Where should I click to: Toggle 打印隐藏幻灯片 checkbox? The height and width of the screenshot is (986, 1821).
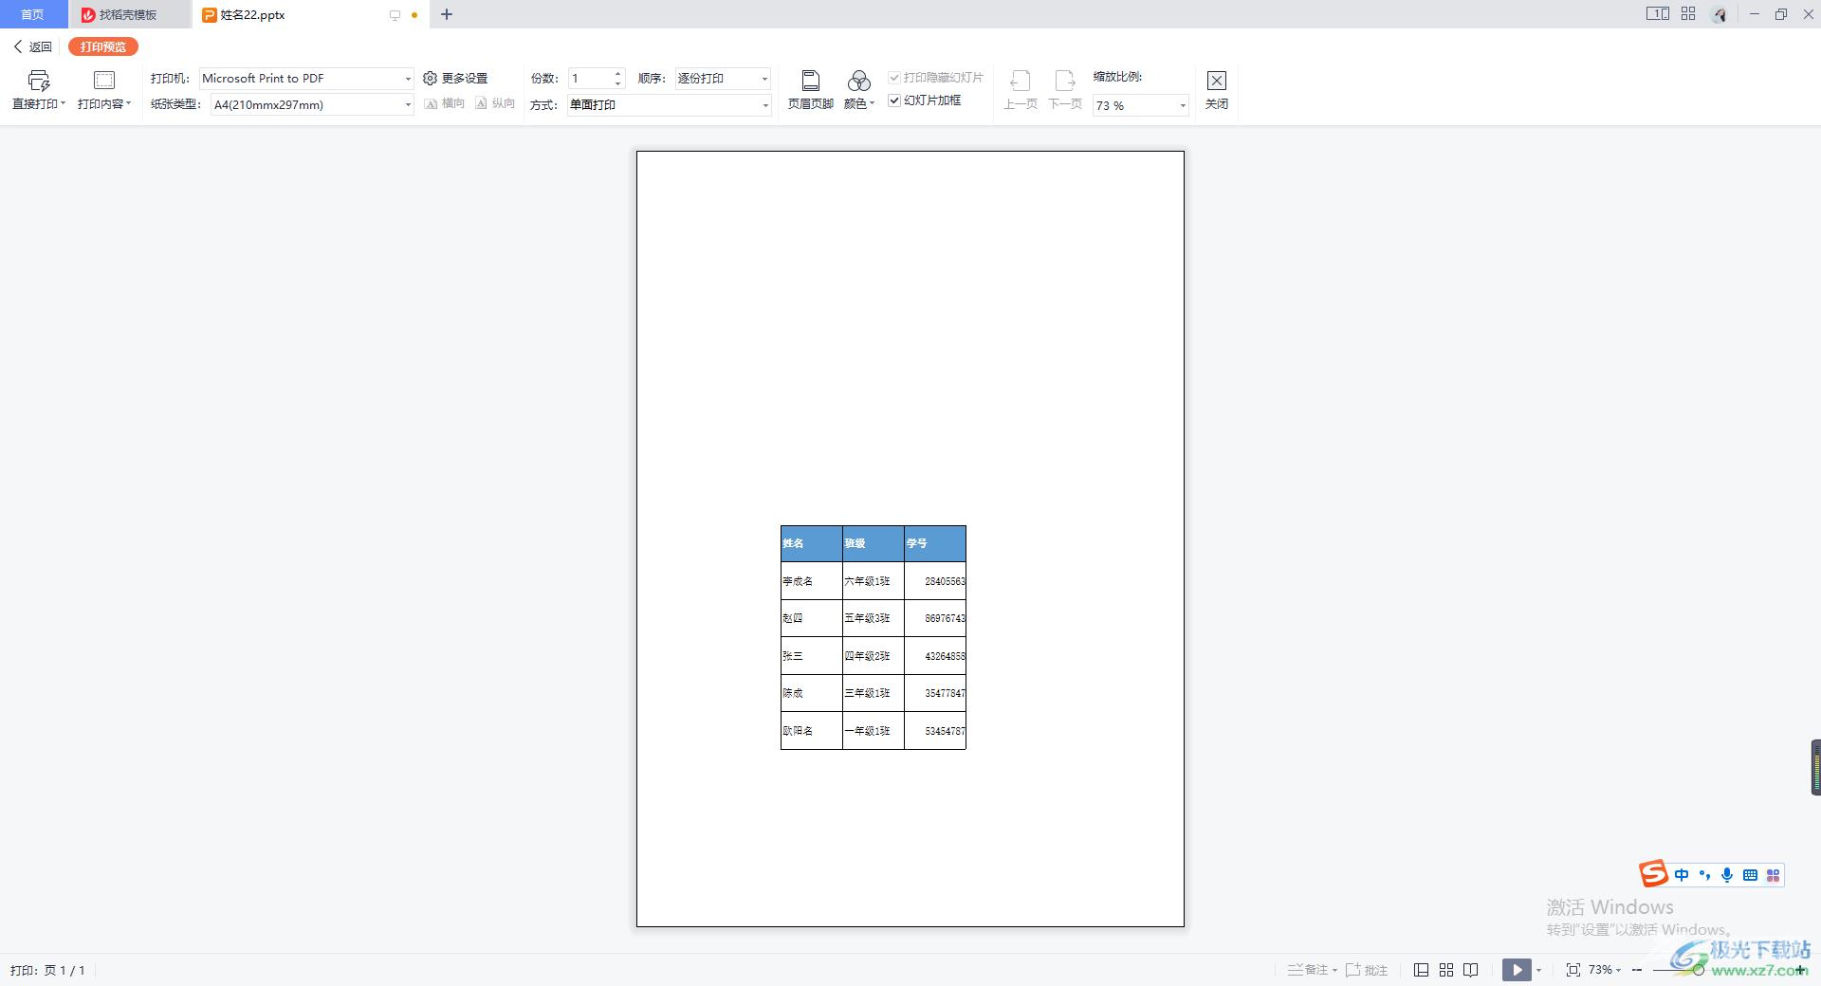(894, 78)
